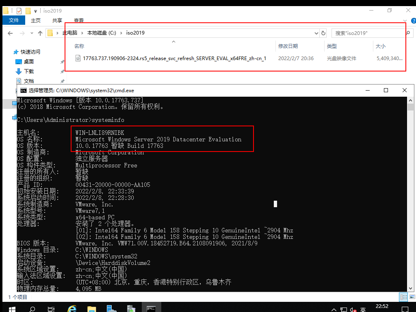Screen dimensions: 416x312
Task: Open the Customize Quick Access Toolbar dropdown arrow
Action: [x=36, y=11]
